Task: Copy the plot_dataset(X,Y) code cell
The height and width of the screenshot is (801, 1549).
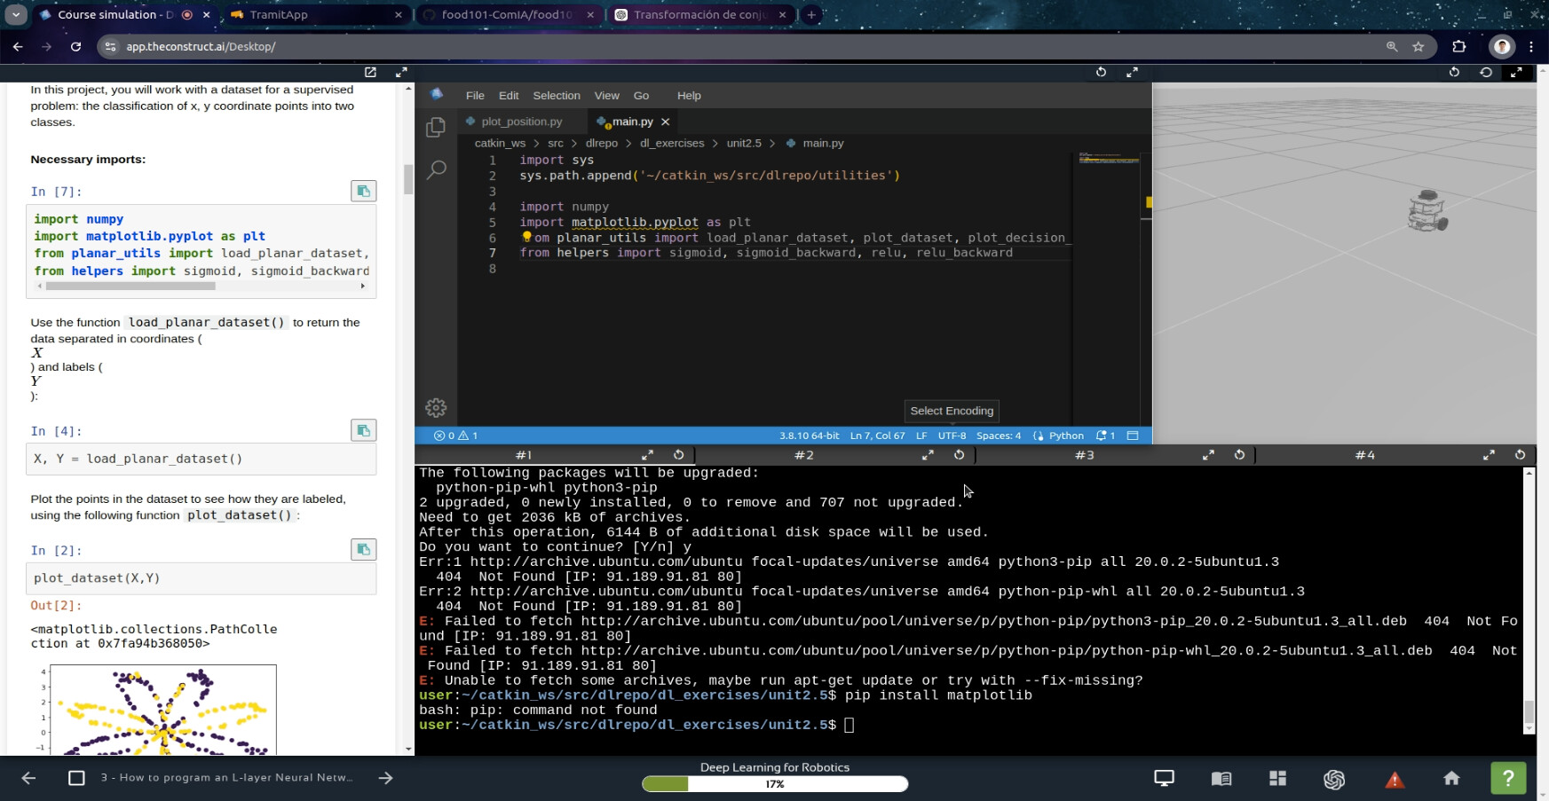Action: (x=363, y=550)
